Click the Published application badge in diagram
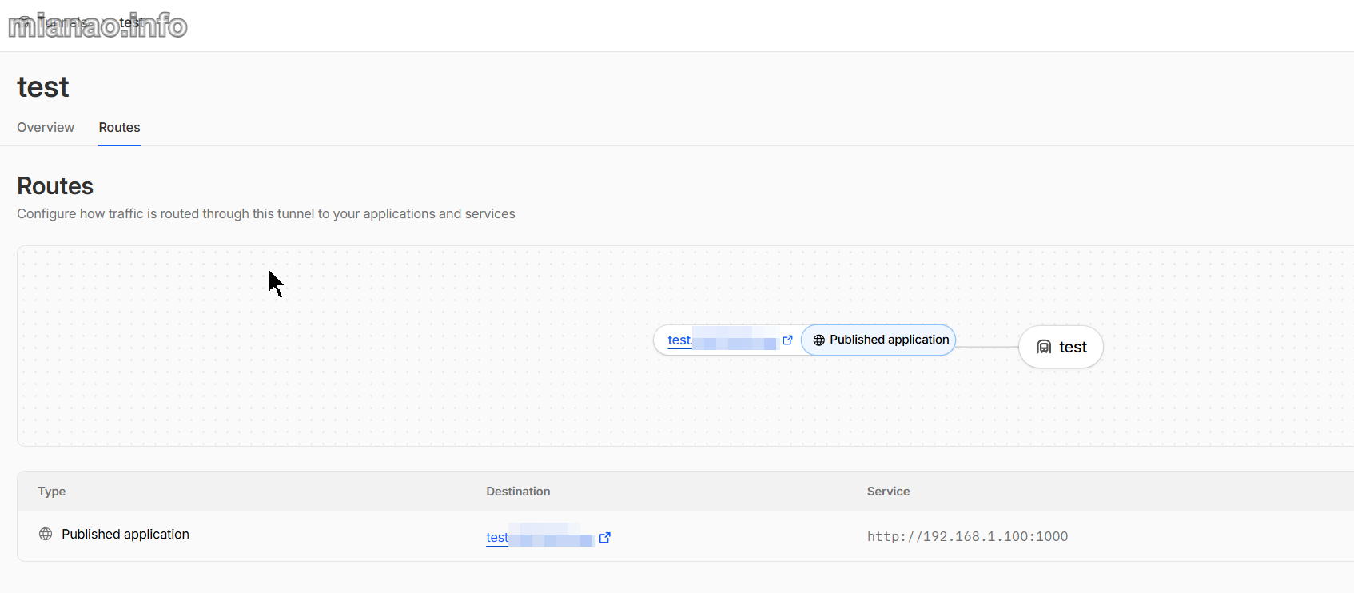Screen dimensions: 1354x593 point(878,340)
